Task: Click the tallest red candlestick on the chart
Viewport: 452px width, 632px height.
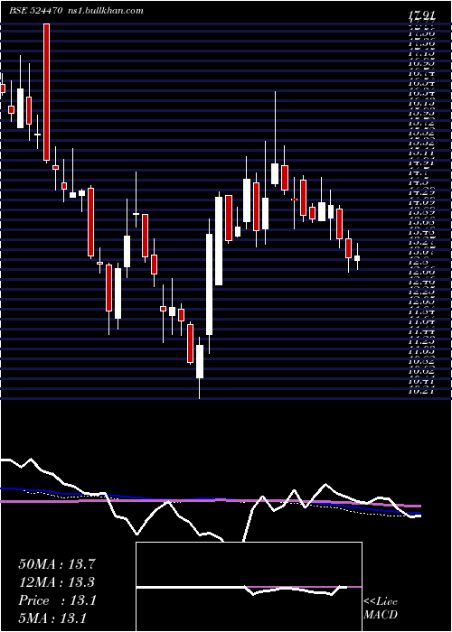Action: [x=47, y=92]
